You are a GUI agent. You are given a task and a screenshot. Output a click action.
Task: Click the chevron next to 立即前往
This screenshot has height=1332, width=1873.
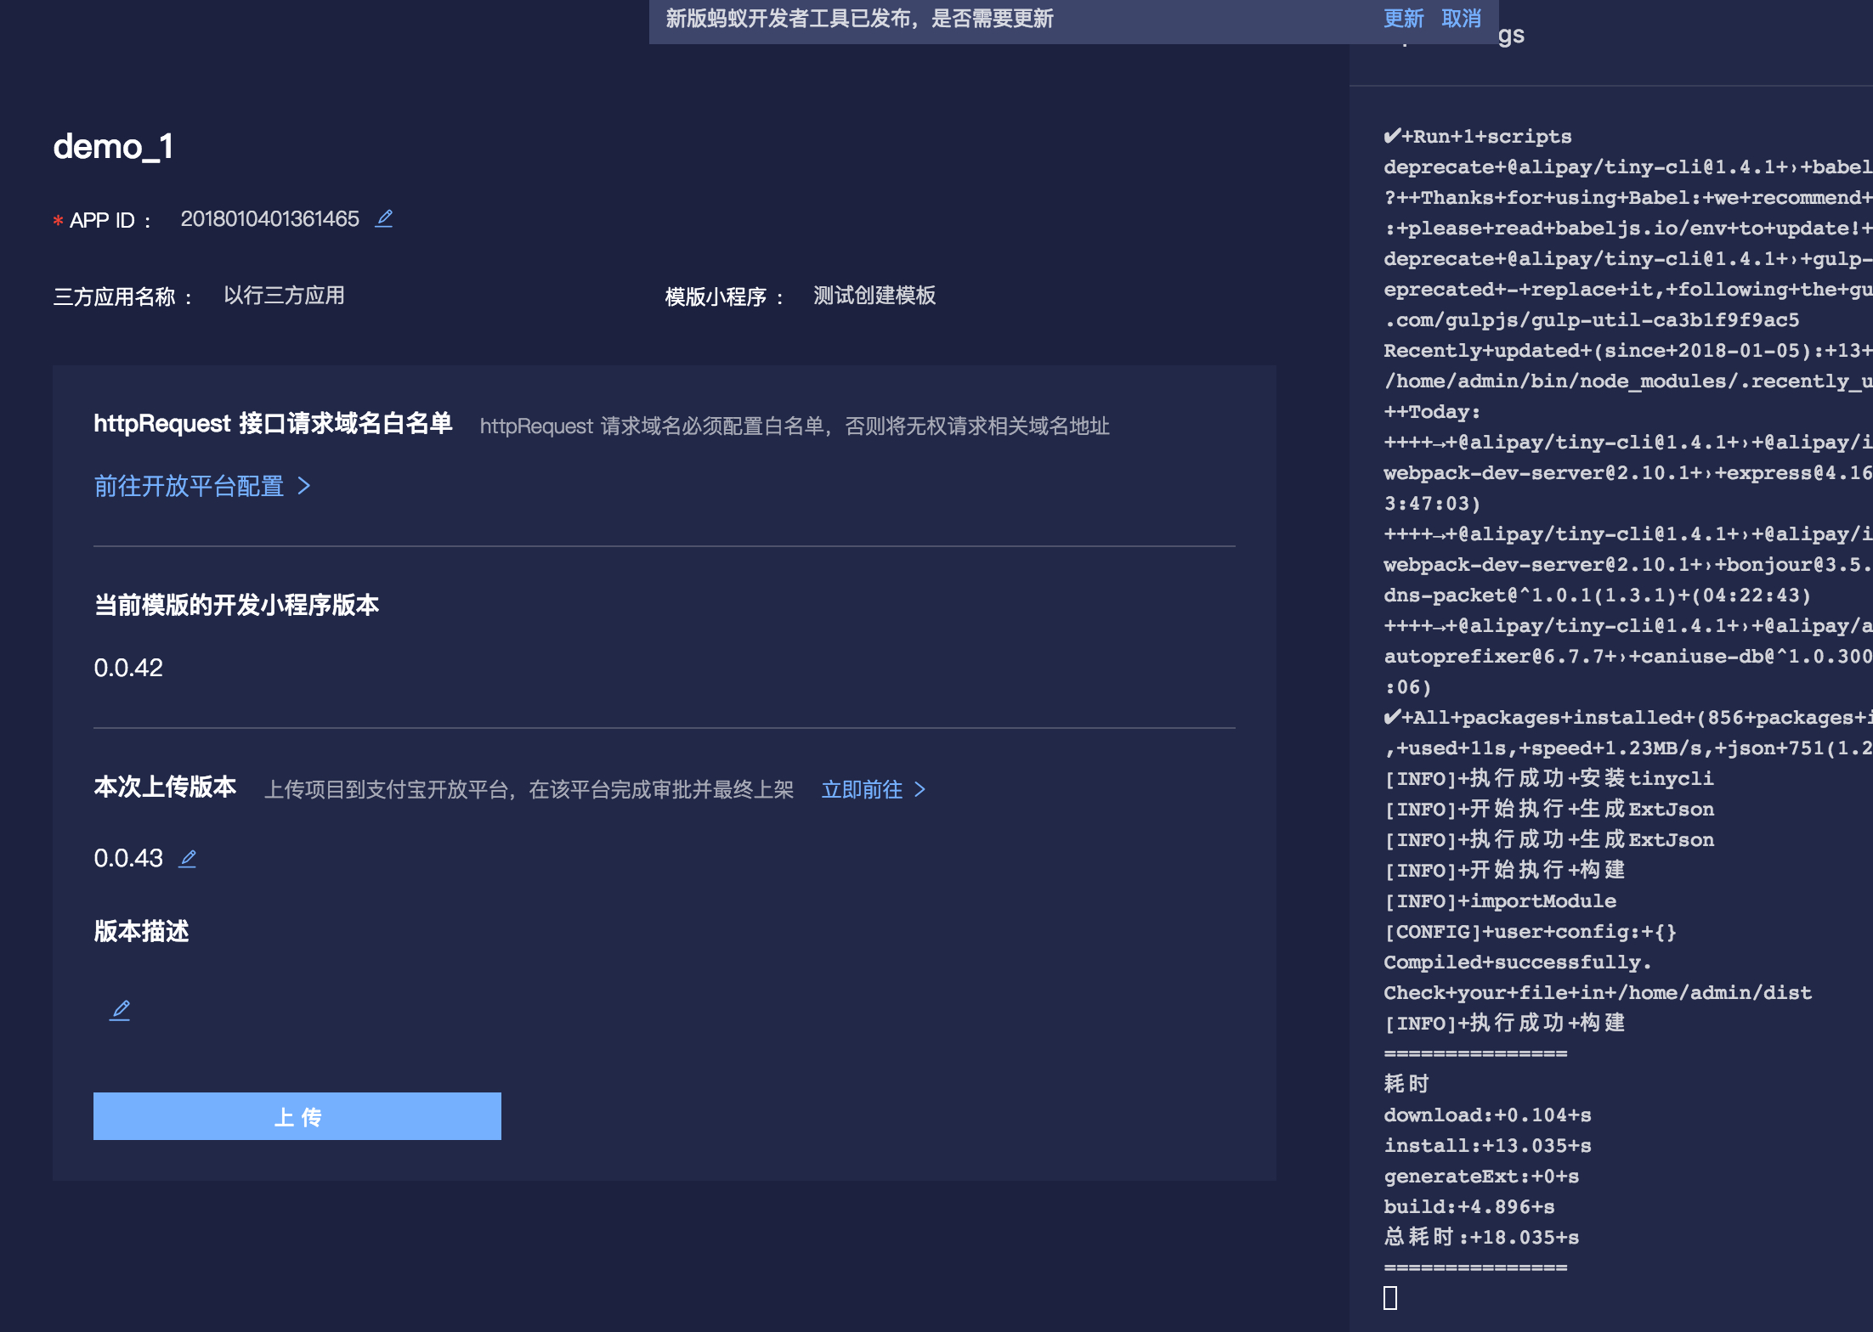[920, 790]
